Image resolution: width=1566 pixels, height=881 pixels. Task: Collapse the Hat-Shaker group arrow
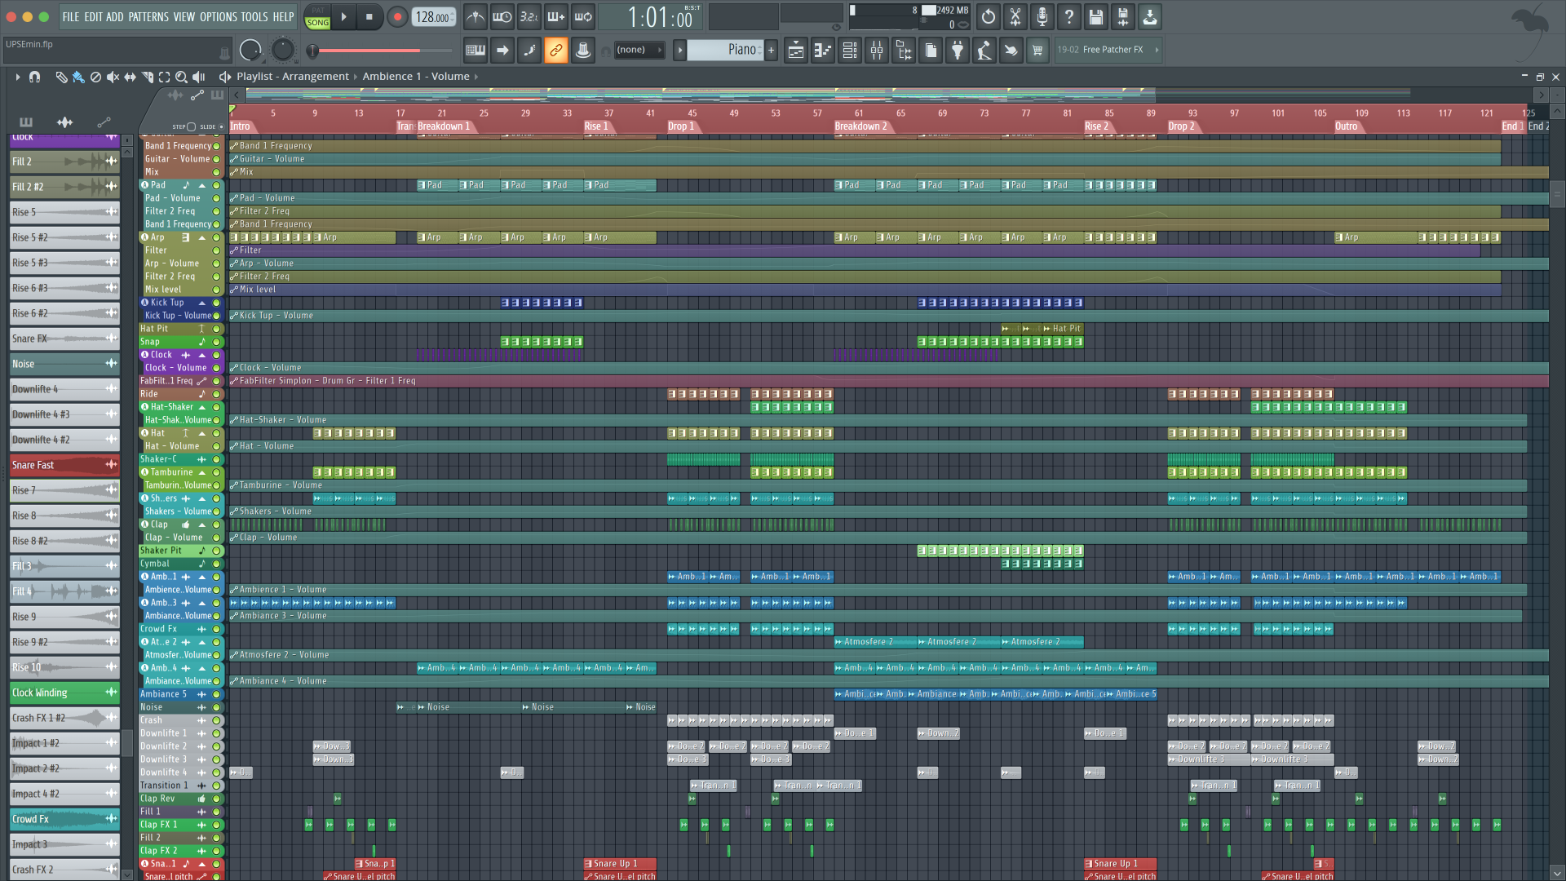point(202,407)
